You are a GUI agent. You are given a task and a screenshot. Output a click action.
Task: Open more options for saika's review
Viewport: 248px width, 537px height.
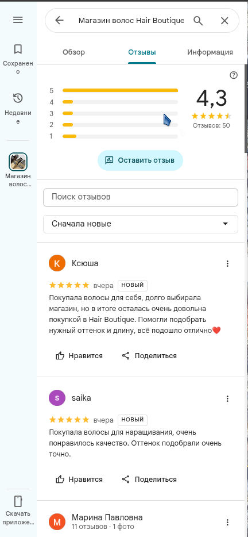(227, 398)
